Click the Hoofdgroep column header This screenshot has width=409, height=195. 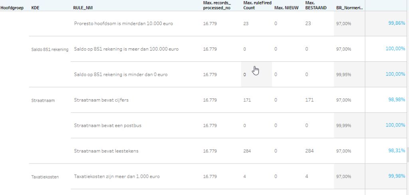coord(12,8)
